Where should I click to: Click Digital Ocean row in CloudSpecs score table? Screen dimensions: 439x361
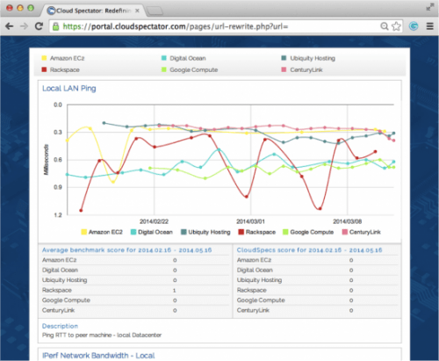tap(317, 270)
